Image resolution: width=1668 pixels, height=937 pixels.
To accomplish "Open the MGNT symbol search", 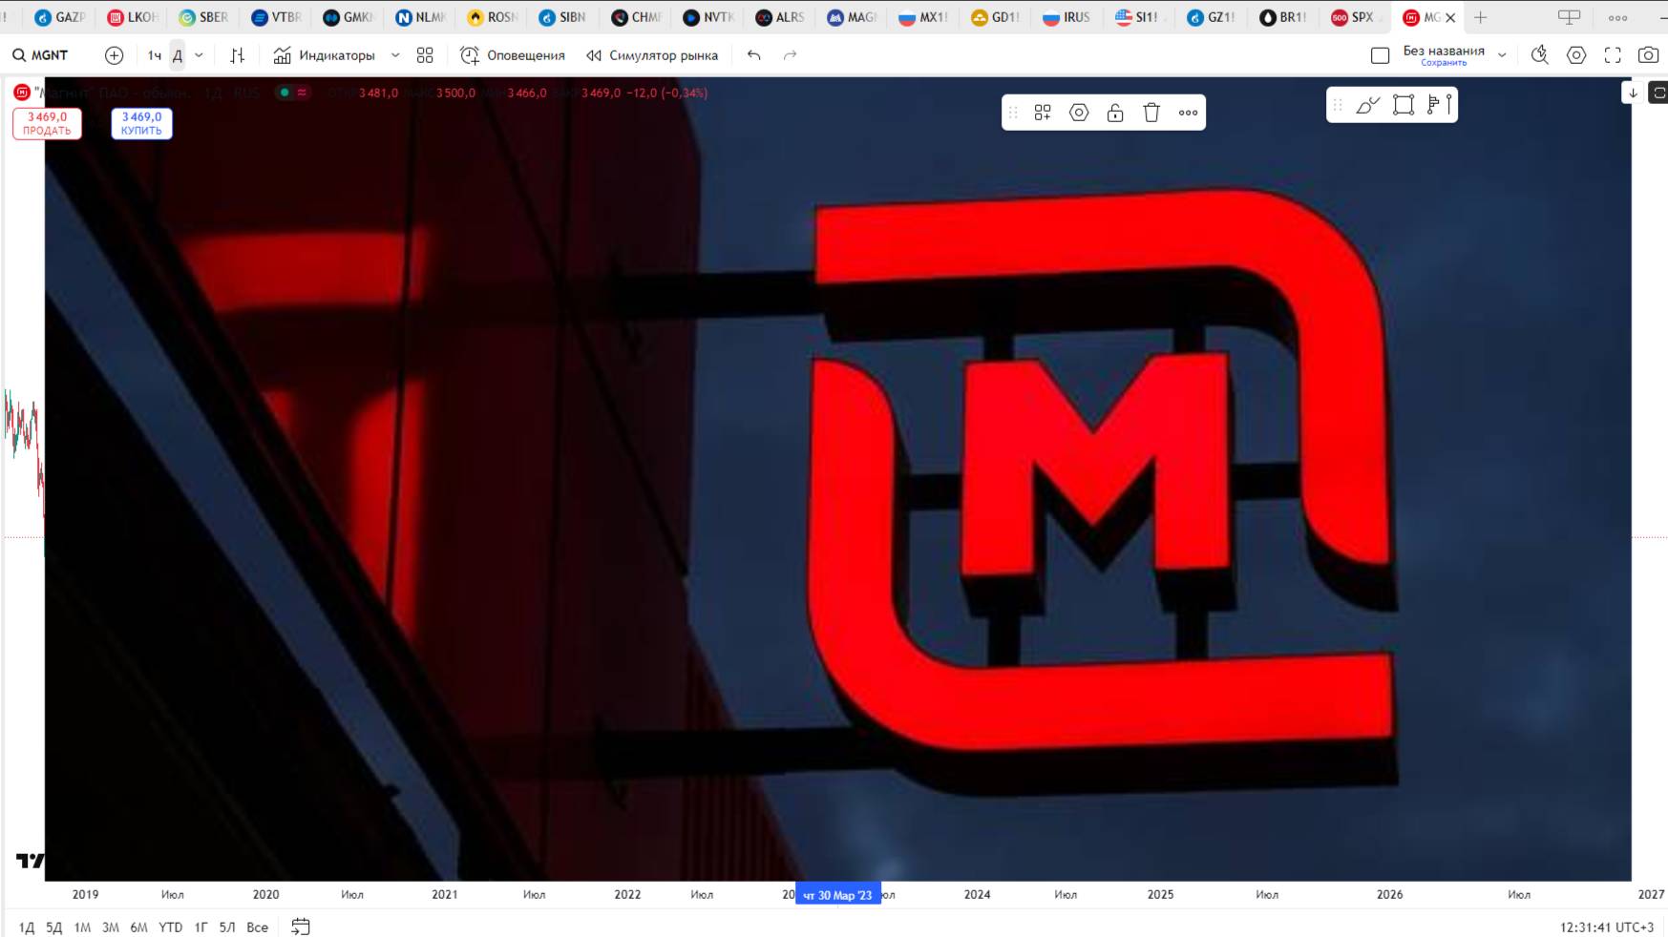I will point(40,55).
